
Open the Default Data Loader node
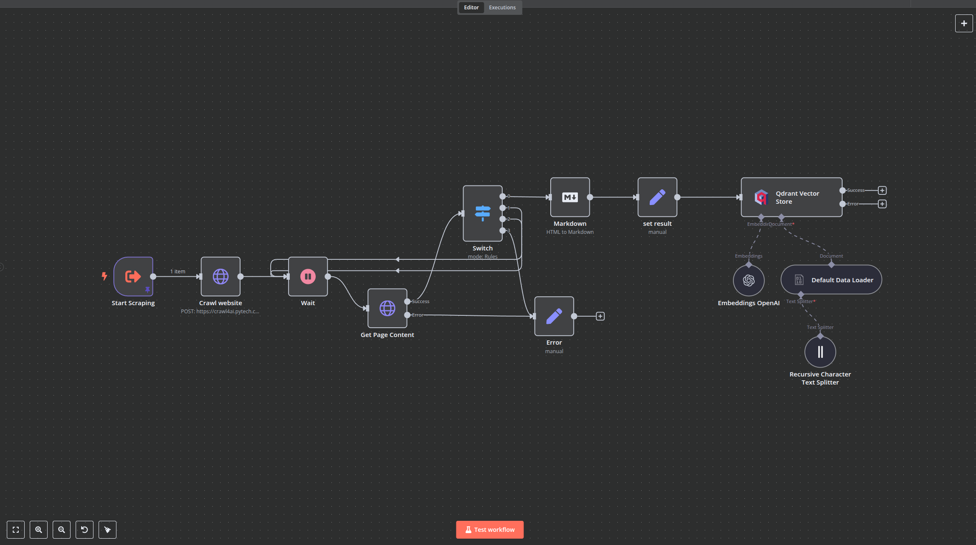point(831,280)
